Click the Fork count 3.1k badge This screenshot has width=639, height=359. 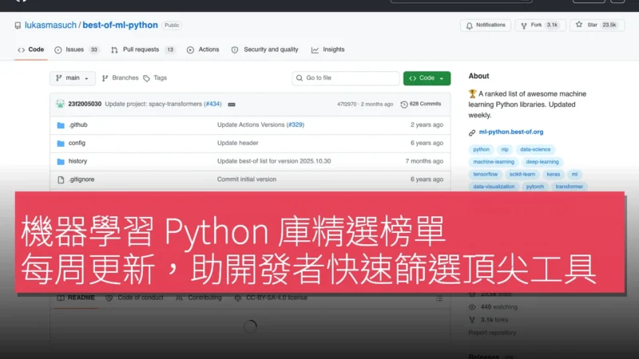click(x=552, y=26)
